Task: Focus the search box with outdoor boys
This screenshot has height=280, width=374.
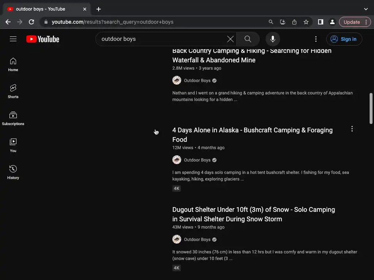Action: pyautogui.click(x=161, y=39)
